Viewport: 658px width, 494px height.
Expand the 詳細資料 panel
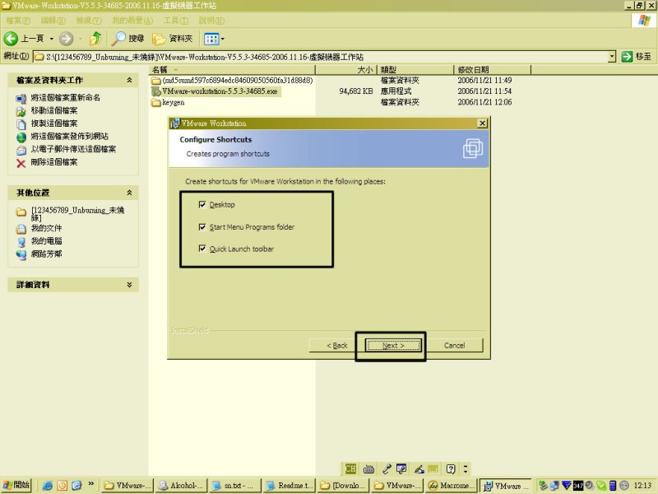[129, 284]
